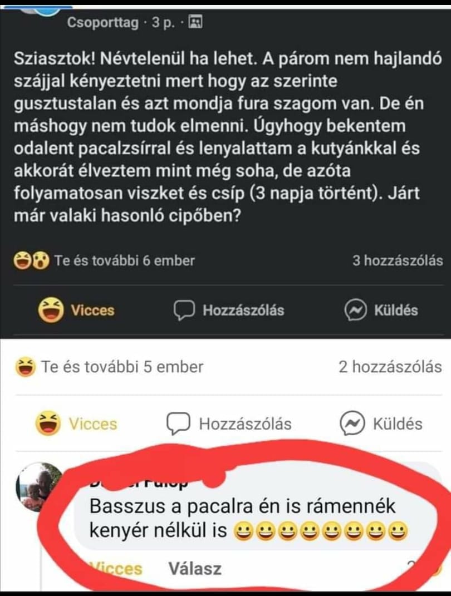Click the group privacy icon beside post time

pyautogui.click(x=196, y=22)
